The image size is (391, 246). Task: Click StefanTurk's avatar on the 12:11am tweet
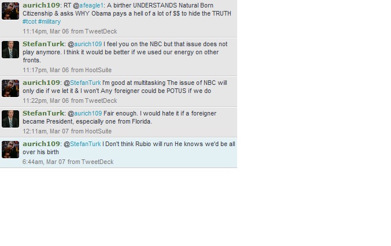pos(10,119)
